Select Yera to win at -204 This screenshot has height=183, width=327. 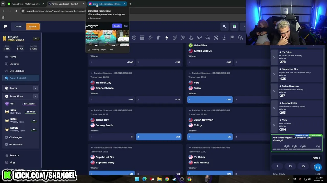pos(210,99)
